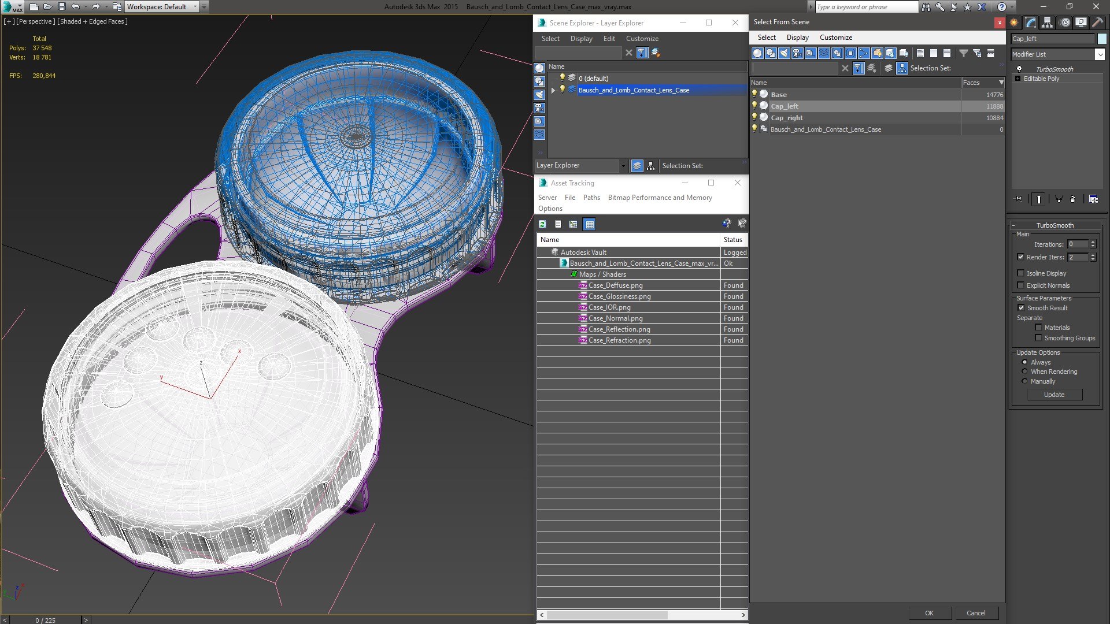Click the Cap_left object color swatch
The image size is (1110, 624).
coord(1102,39)
